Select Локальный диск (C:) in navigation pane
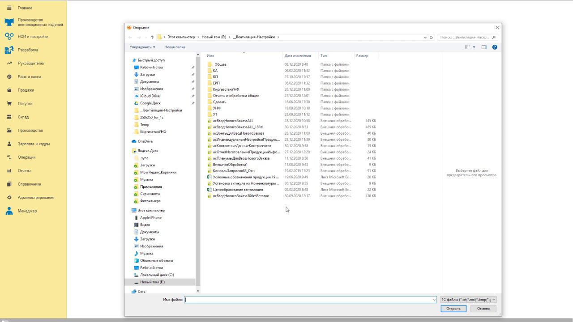573x322 pixels. pyautogui.click(x=157, y=275)
